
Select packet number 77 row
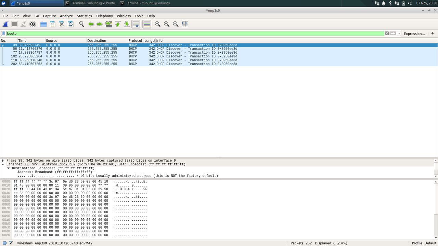(x=219, y=53)
